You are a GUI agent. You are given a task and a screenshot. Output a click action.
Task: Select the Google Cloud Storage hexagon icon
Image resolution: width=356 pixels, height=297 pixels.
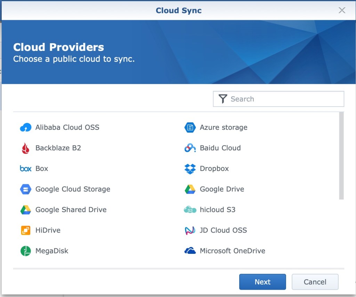(x=26, y=189)
